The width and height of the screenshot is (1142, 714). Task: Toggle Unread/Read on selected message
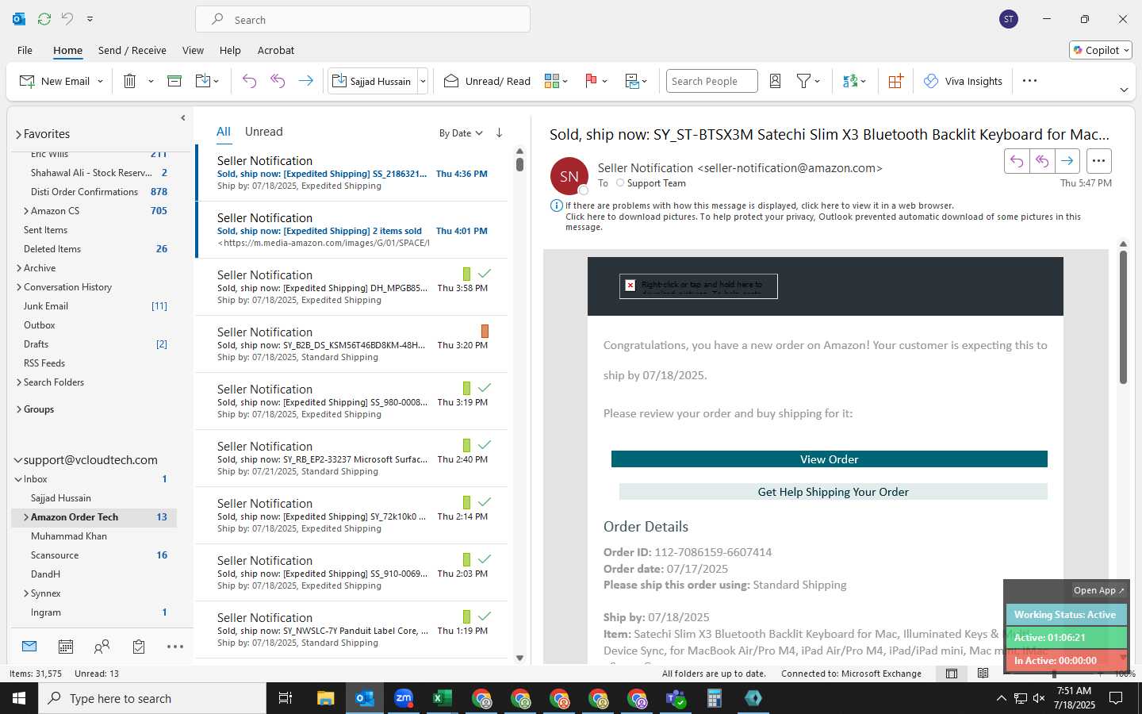487,81
